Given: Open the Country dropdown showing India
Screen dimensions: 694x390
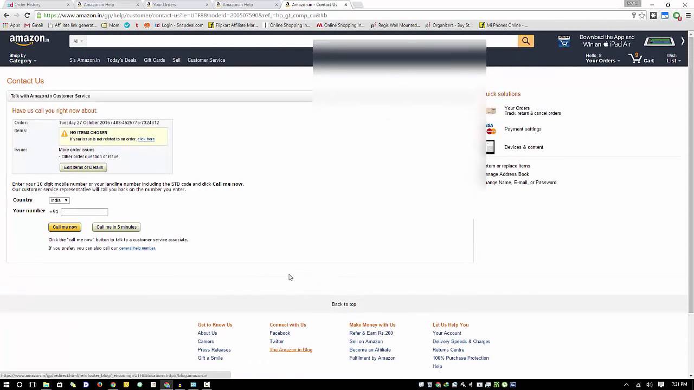Looking at the screenshot, I should tap(59, 200).
